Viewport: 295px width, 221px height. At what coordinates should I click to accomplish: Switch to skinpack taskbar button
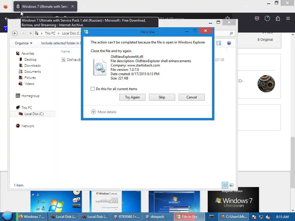[158, 217]
